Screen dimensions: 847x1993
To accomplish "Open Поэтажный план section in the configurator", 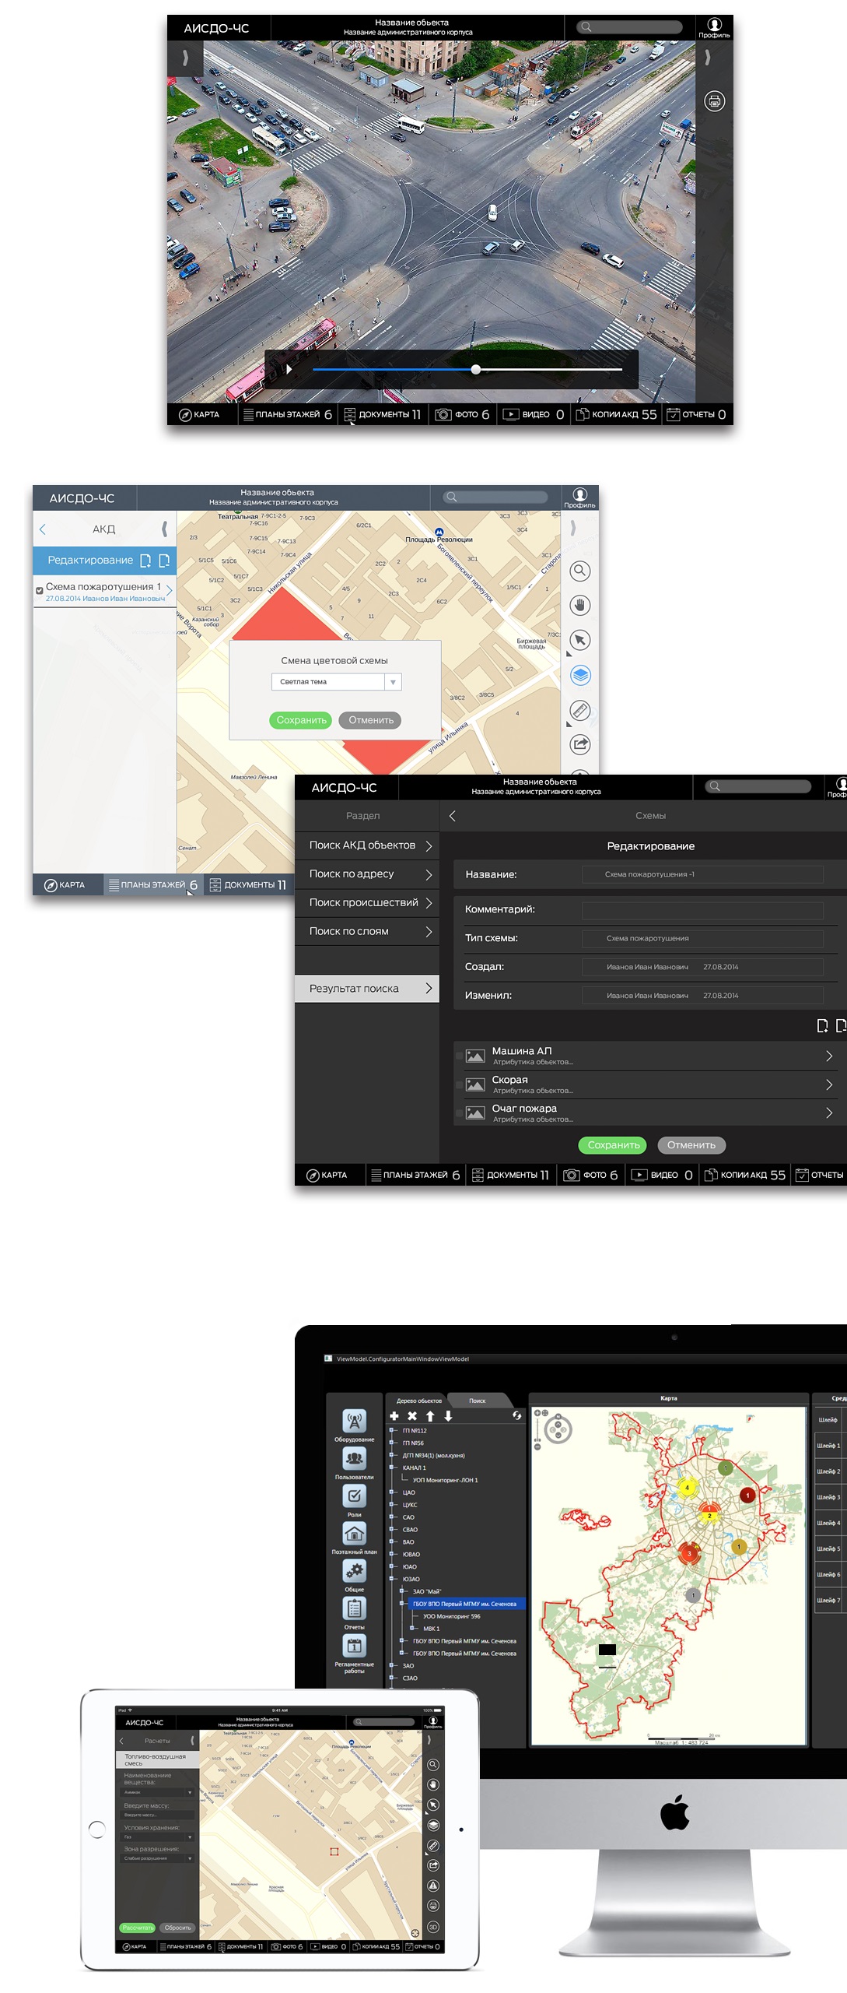I will pyautogui.click(x=355, y=1533).
